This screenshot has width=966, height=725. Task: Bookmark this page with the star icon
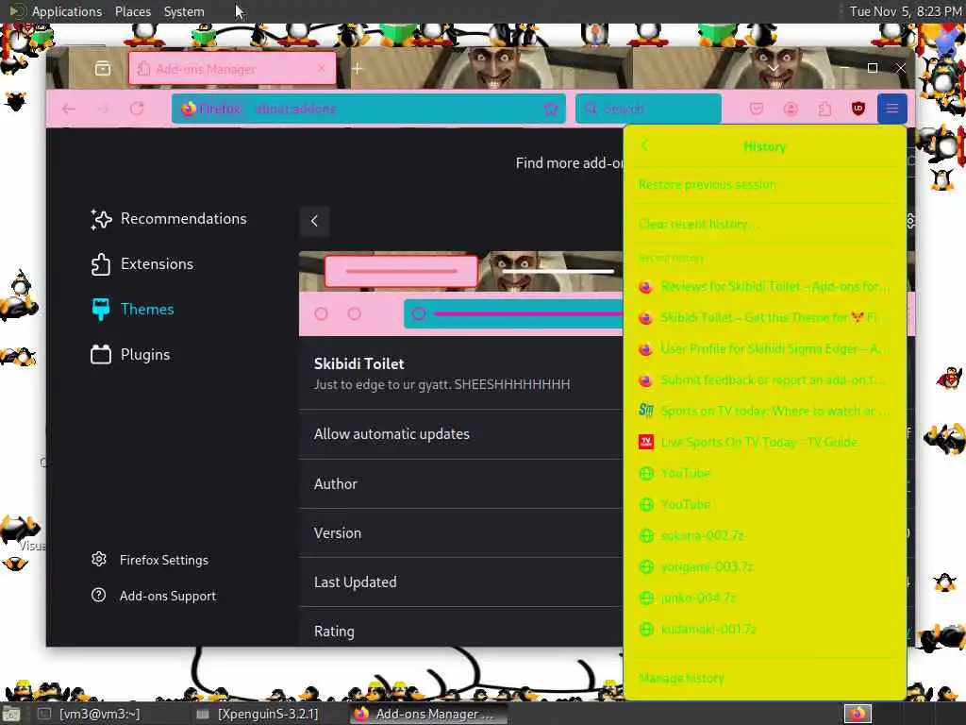tap(551, 110)
